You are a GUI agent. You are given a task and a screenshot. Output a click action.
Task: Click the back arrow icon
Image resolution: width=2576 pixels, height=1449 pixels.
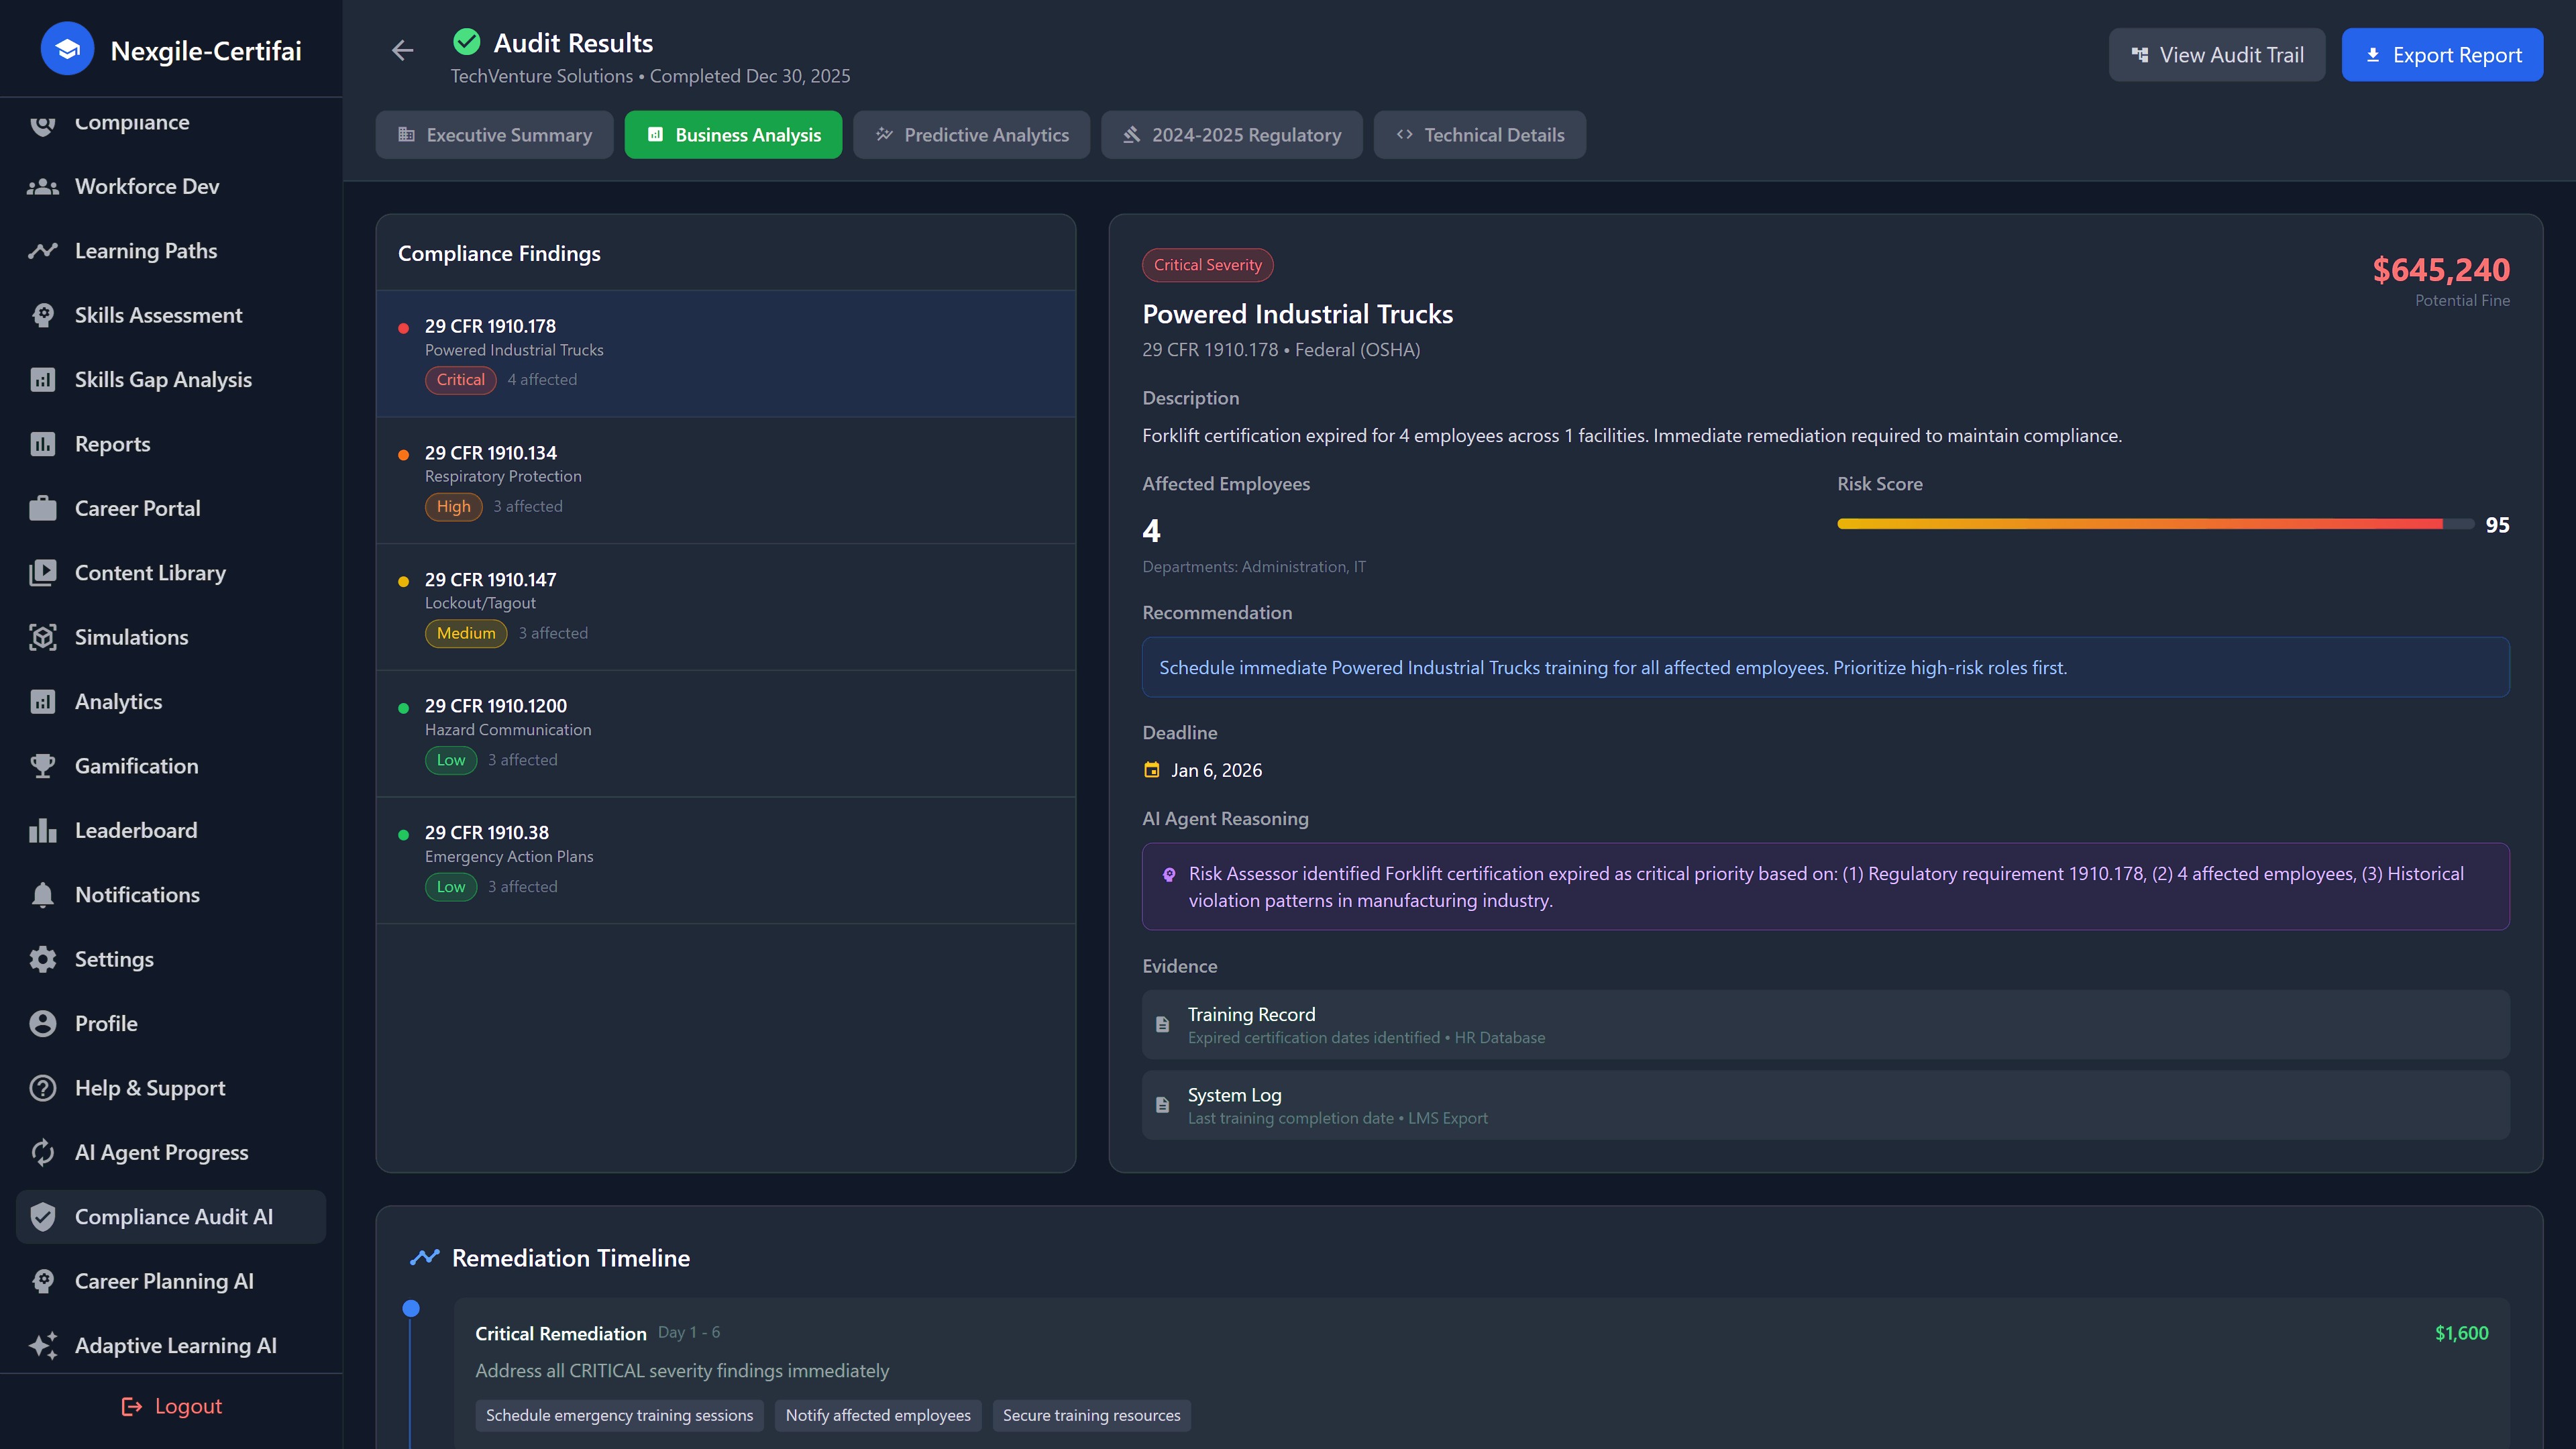click(402, 50)
